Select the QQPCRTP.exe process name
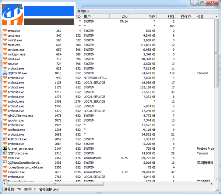The width and height of the screenshot is (221, 194). click(x=17, y=73)
